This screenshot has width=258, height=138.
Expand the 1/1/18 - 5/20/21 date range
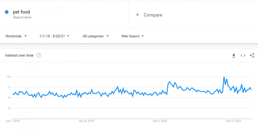[54, 36]
